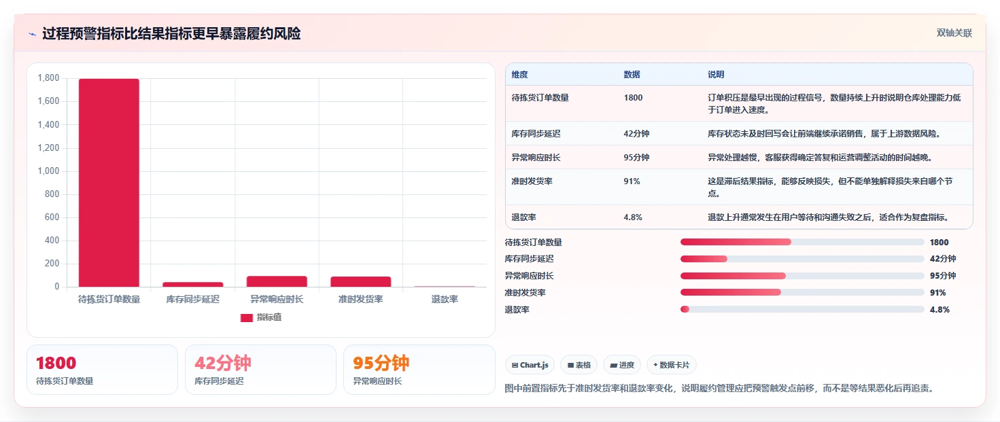Image resolution: width=1000 pixels, height=422 pixels.
Task: Click the 准时发货率 bar in the chart
Action: coord(361,281)
